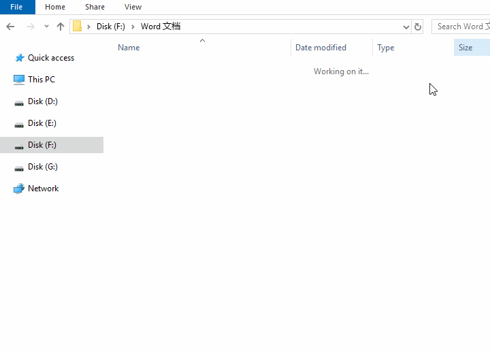Select Word 文档 breadcrumb in address bar

click(161, 27)
